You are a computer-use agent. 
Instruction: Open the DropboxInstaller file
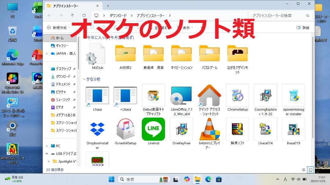tap(97, 129)
